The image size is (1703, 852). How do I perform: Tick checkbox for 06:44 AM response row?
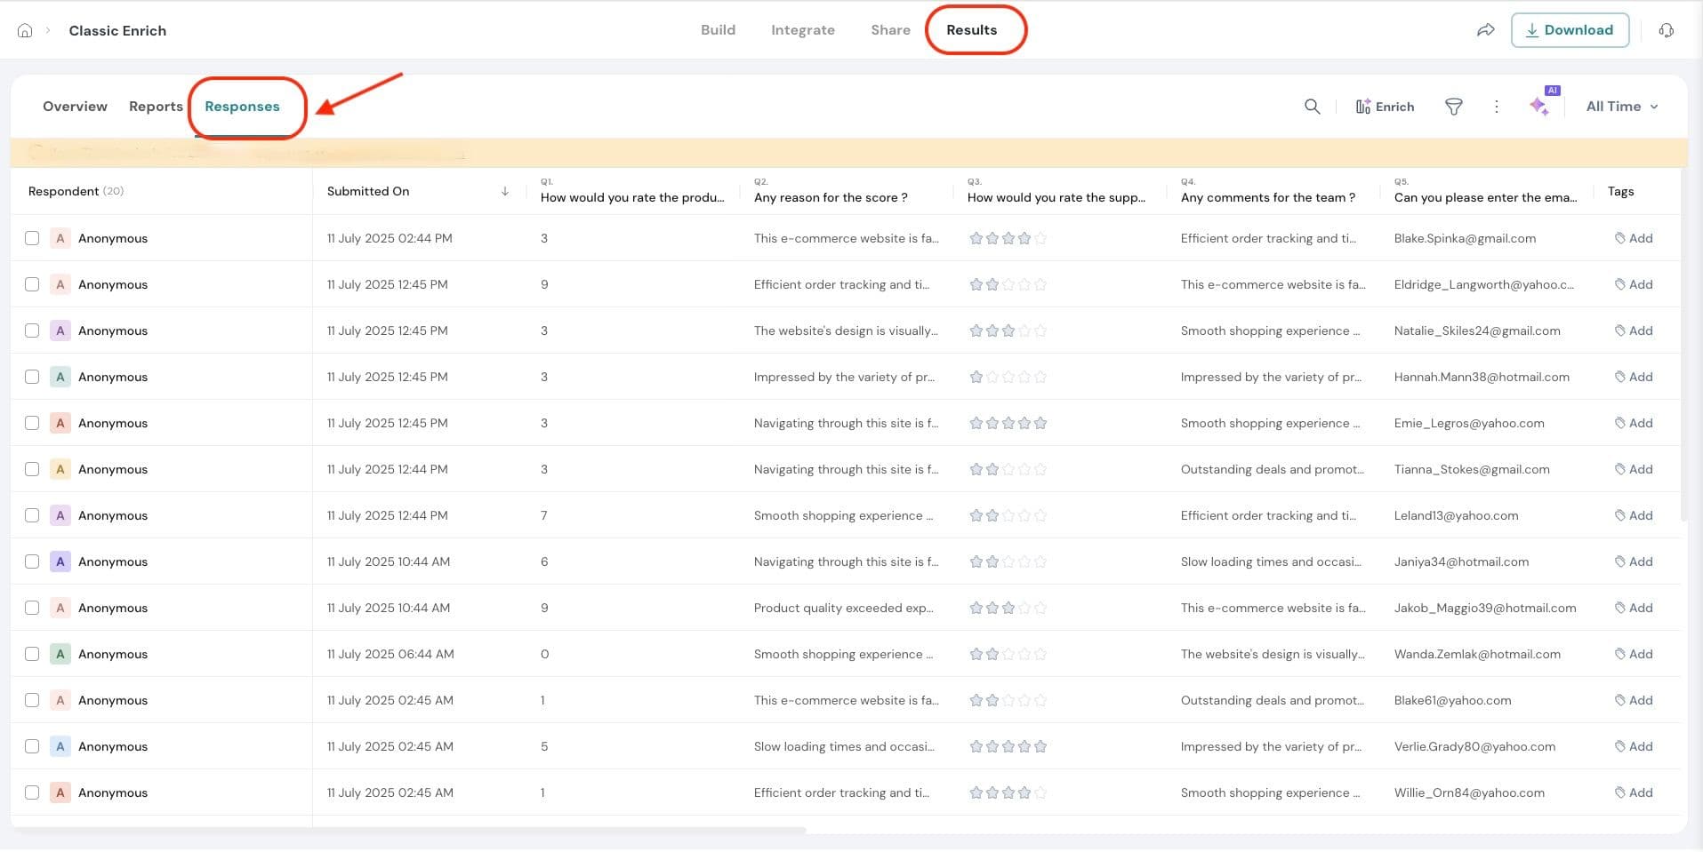pos(32,654)
